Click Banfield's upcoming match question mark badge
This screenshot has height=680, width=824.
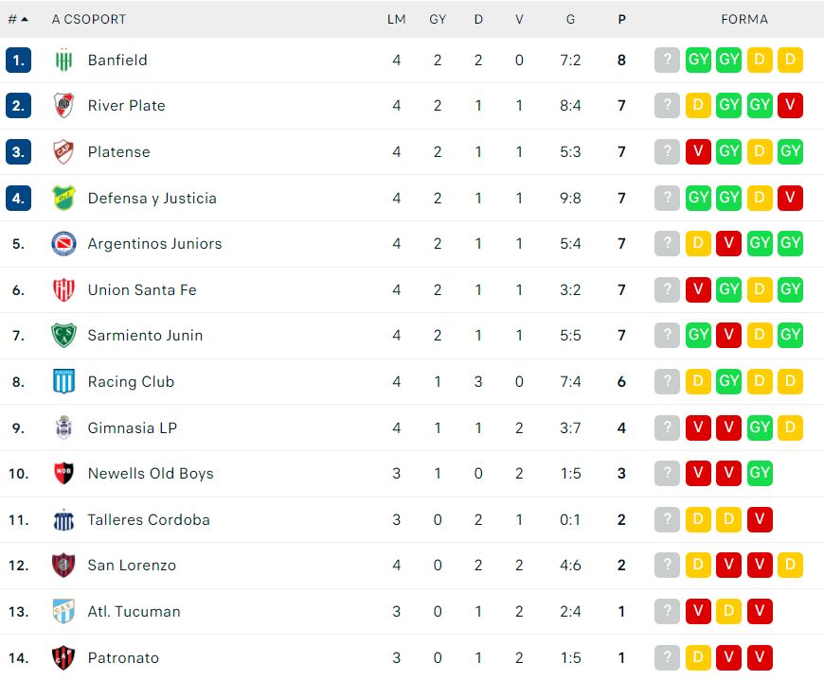pos(667,60)
